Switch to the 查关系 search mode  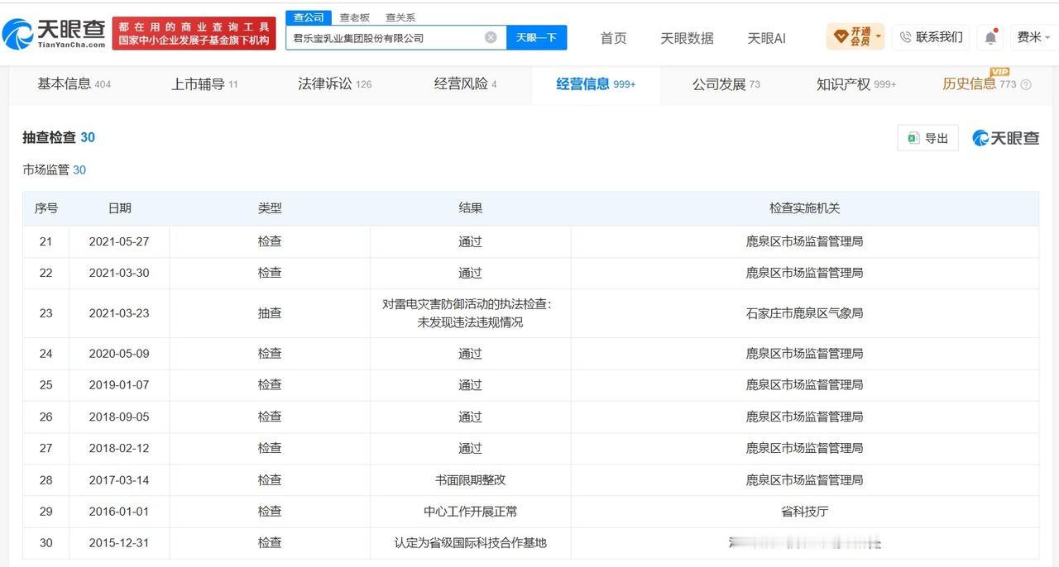(400, 17)
